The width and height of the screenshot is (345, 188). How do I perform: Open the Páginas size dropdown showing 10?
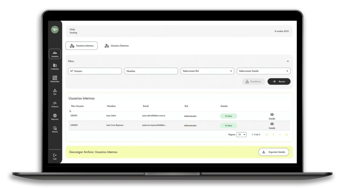click(241, 135)
